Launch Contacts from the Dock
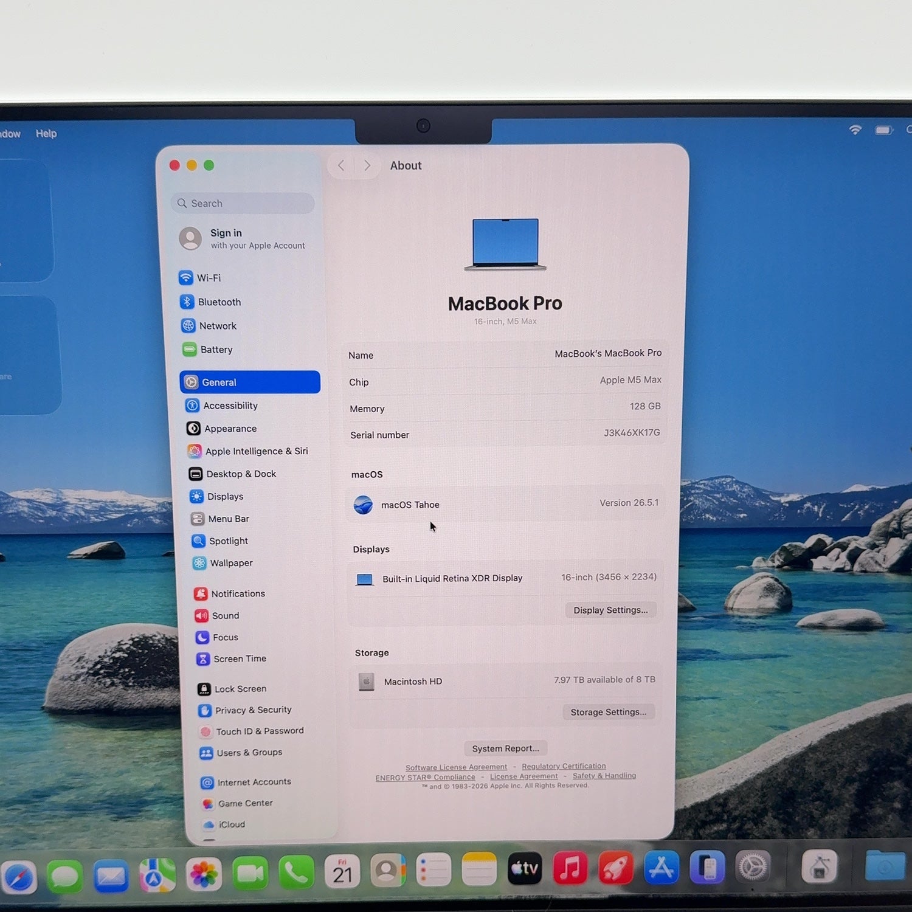 pos(388,871)
